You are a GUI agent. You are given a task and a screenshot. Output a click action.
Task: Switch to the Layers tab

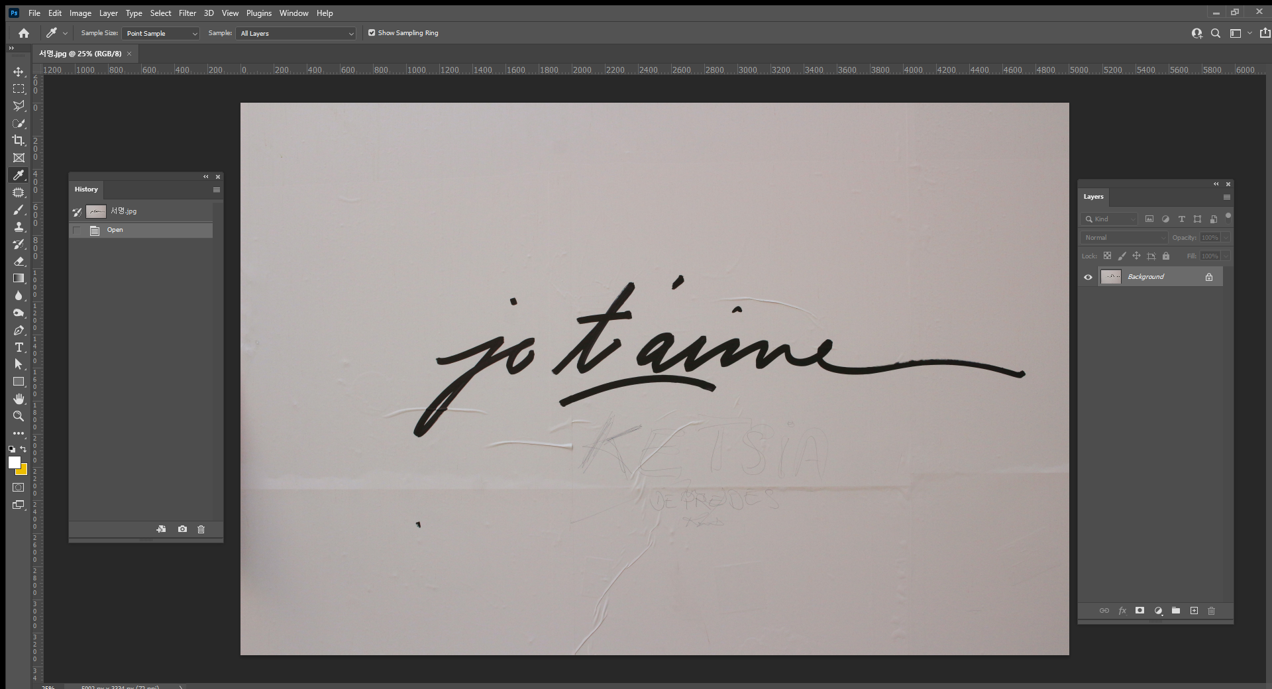tap(1094, 197)
